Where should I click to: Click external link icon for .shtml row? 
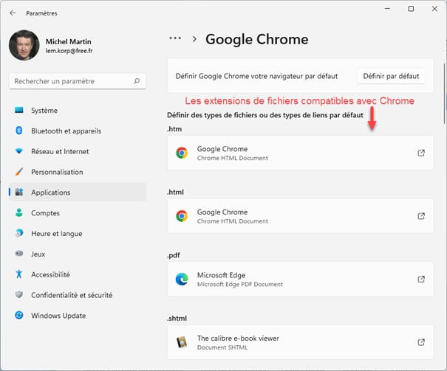pos(421,342)
